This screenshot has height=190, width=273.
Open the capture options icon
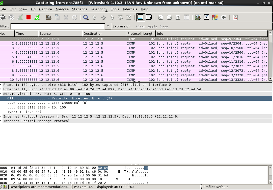(11, 17)
